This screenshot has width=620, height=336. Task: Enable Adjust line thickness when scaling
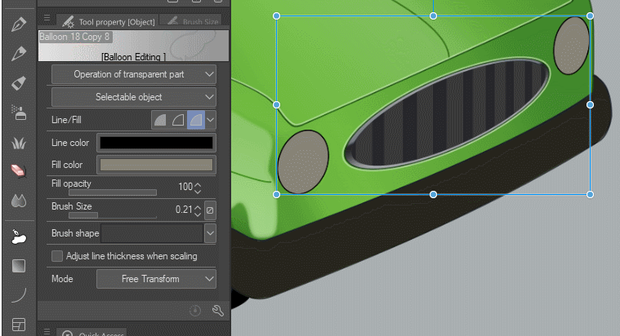(57, 256)
